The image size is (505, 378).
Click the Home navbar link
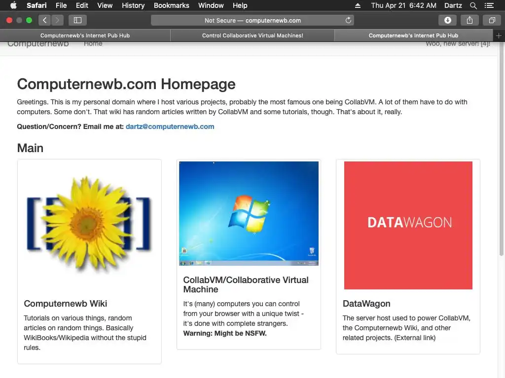click(93, 44)
